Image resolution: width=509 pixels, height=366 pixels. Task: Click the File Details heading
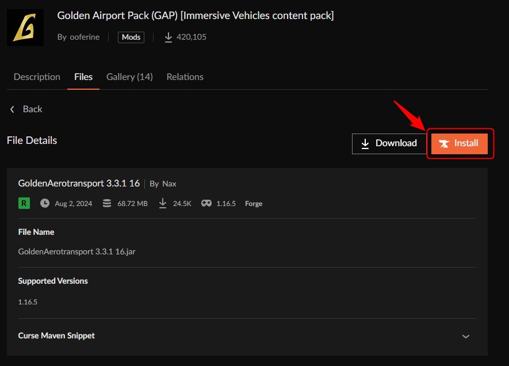tap(32, 140)
